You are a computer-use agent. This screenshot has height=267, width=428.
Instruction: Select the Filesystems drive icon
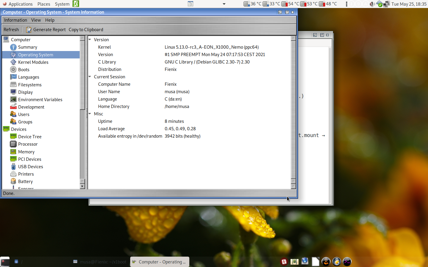click(x=13, y=85)
